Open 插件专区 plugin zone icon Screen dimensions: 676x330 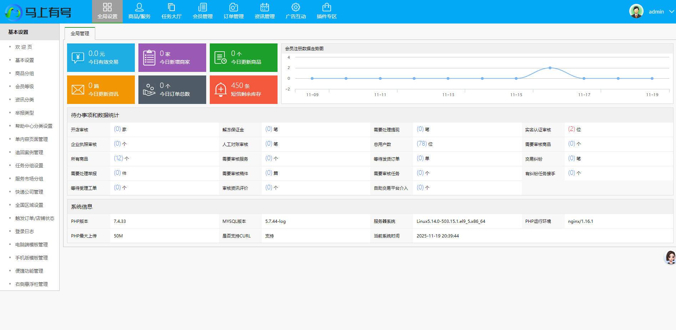click(x=326, y=11)
